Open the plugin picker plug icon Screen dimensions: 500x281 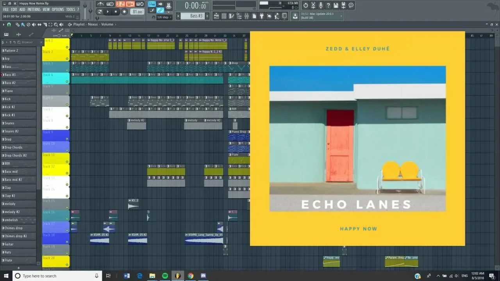pos(262,16)
